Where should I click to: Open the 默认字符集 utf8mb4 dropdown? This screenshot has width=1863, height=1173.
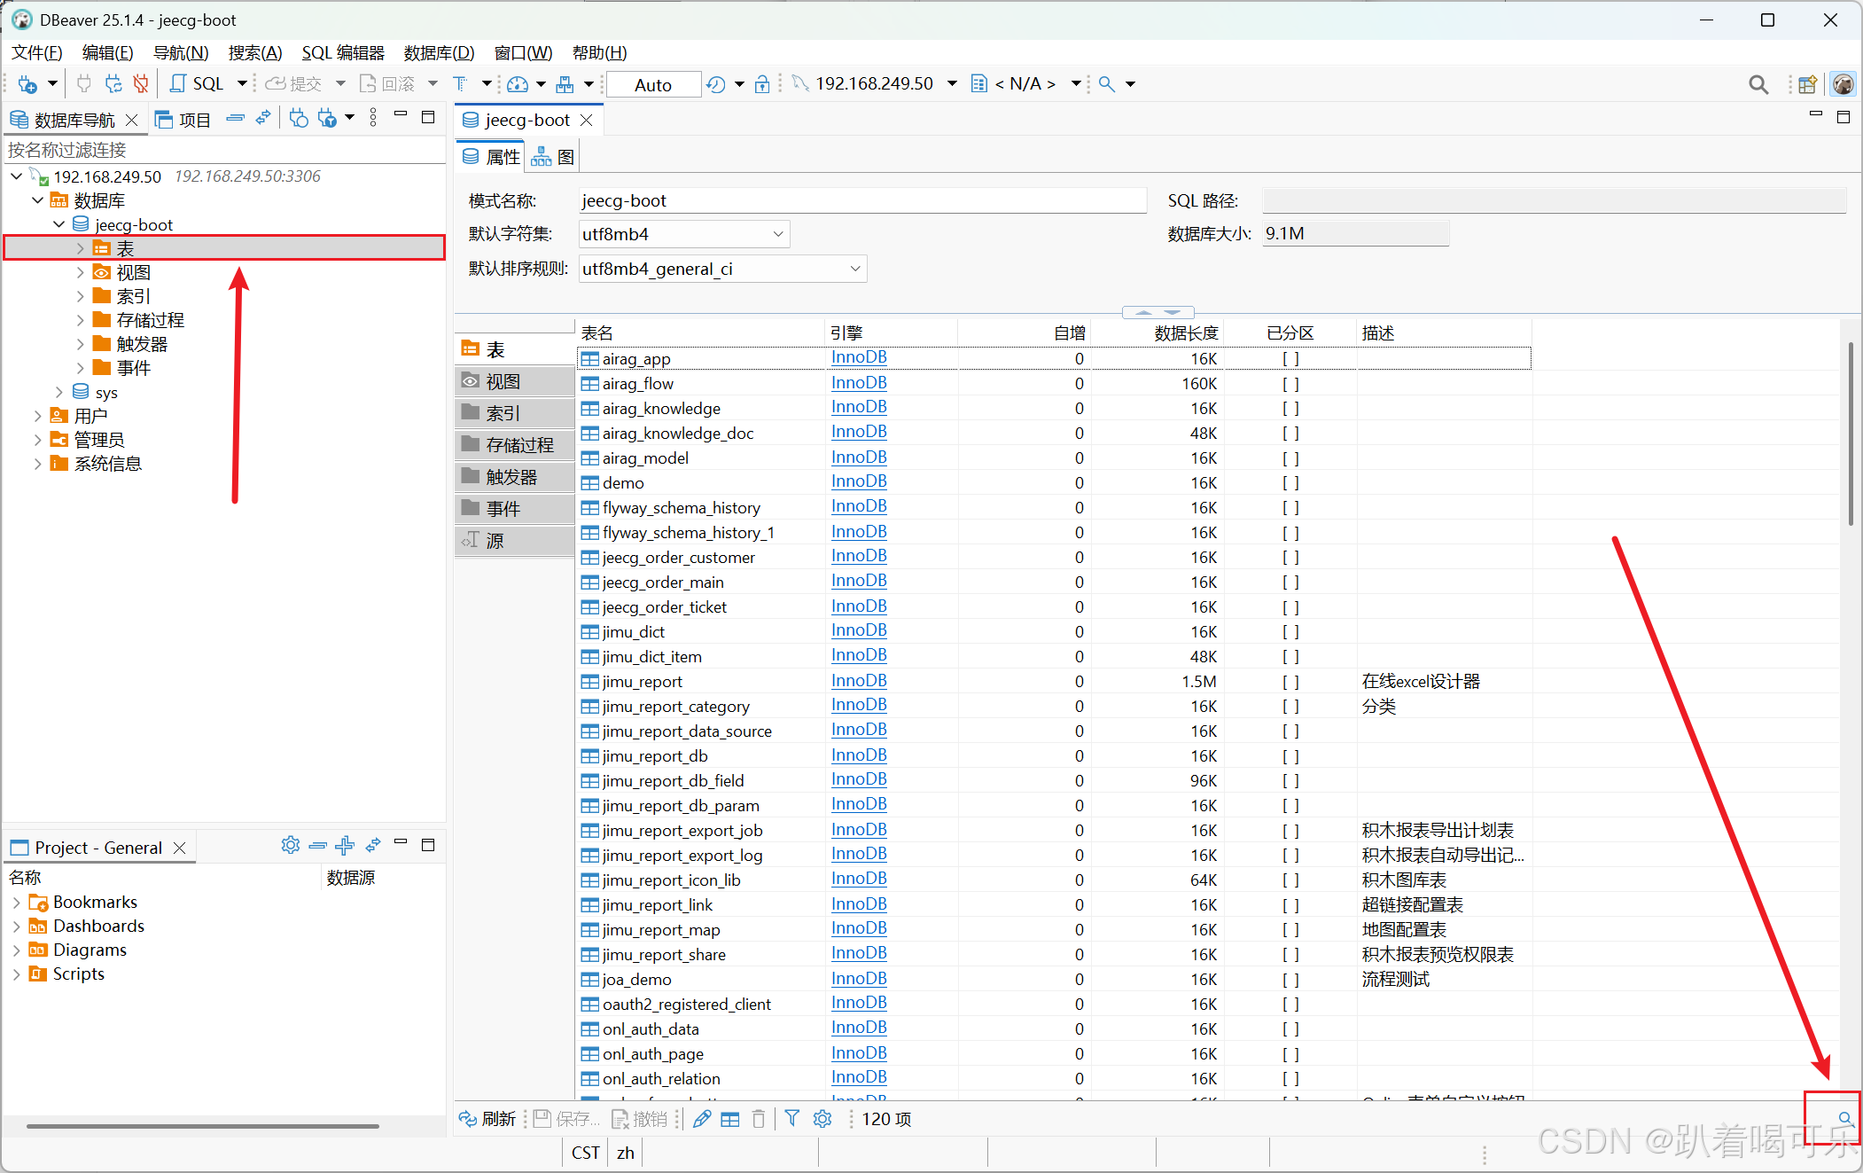tap(776, 233)
